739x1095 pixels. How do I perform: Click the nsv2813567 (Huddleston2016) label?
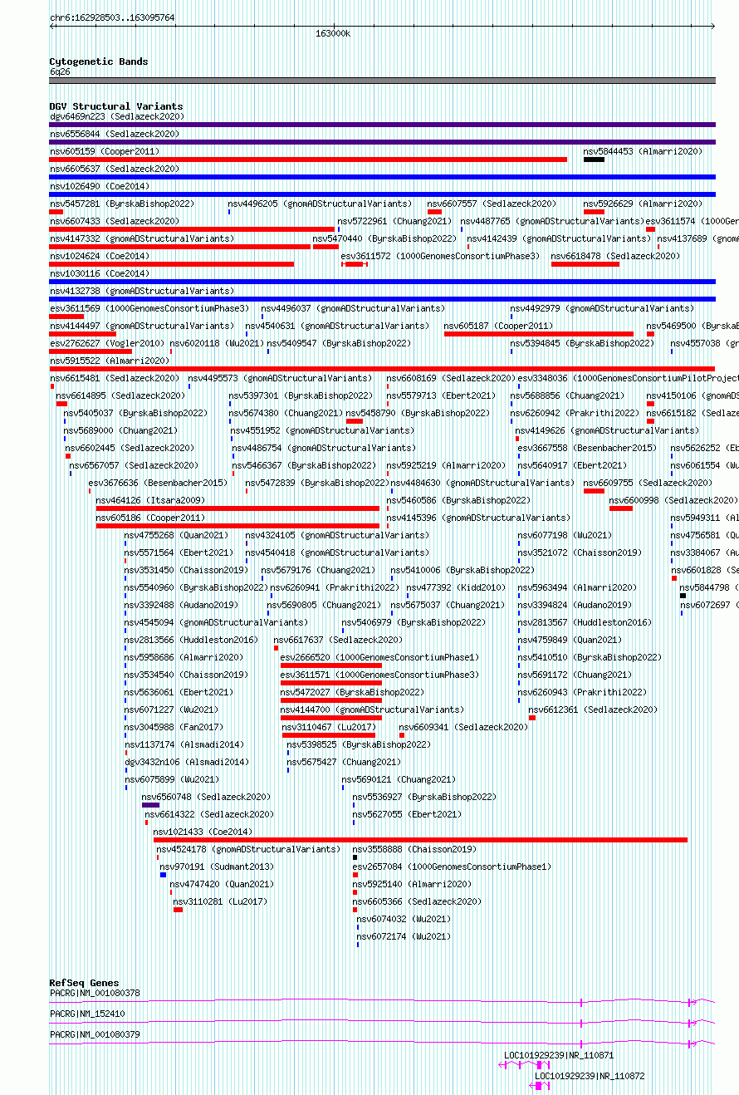[x=585, y=622]
